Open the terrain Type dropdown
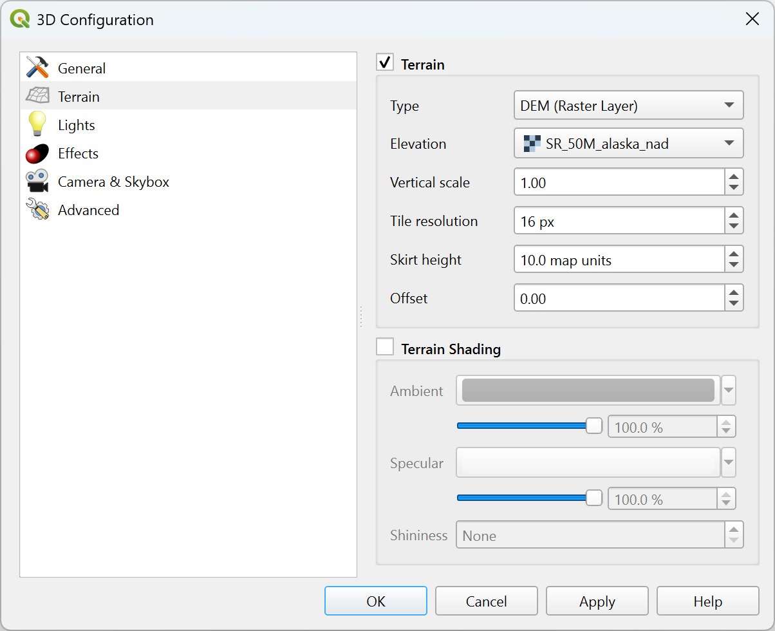Image resolution: width=775 pixels, height=631 pixels. pos(628,106)
